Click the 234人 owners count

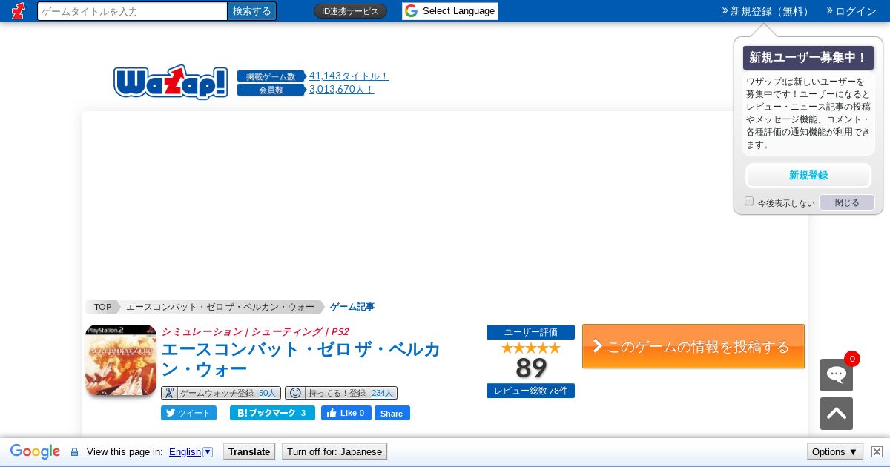click(382, 393)
